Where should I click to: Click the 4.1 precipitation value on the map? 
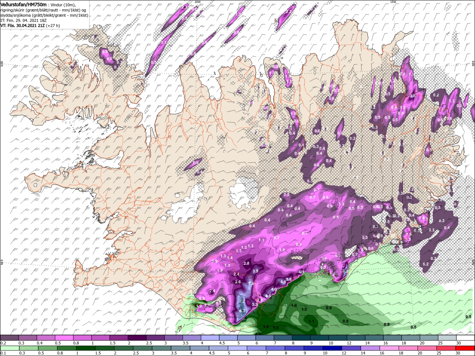click(x=301, y=272)
